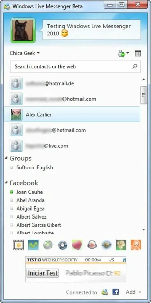Collapse the Groups section
The height and width of the screenshot is (303, 151).
click(7, 158)
